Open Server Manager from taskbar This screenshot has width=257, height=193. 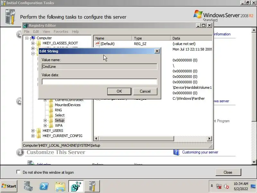[x=28, y=186]
